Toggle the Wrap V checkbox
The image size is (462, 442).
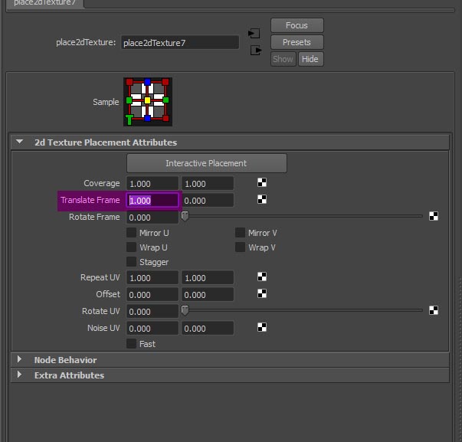pos(240,247)
